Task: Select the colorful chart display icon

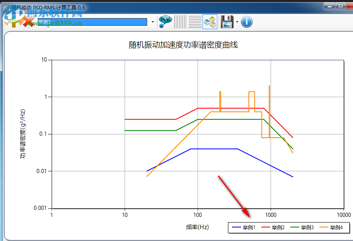Action: click(x=209, y=21)
